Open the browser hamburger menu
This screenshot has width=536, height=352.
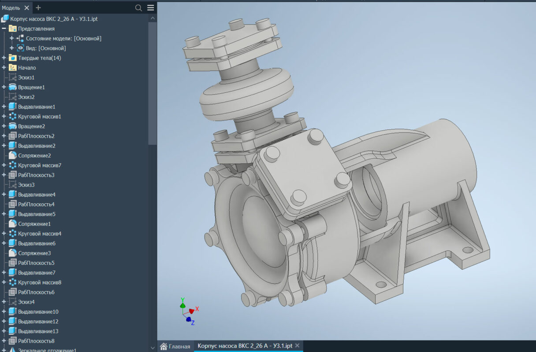coord(150,7)
